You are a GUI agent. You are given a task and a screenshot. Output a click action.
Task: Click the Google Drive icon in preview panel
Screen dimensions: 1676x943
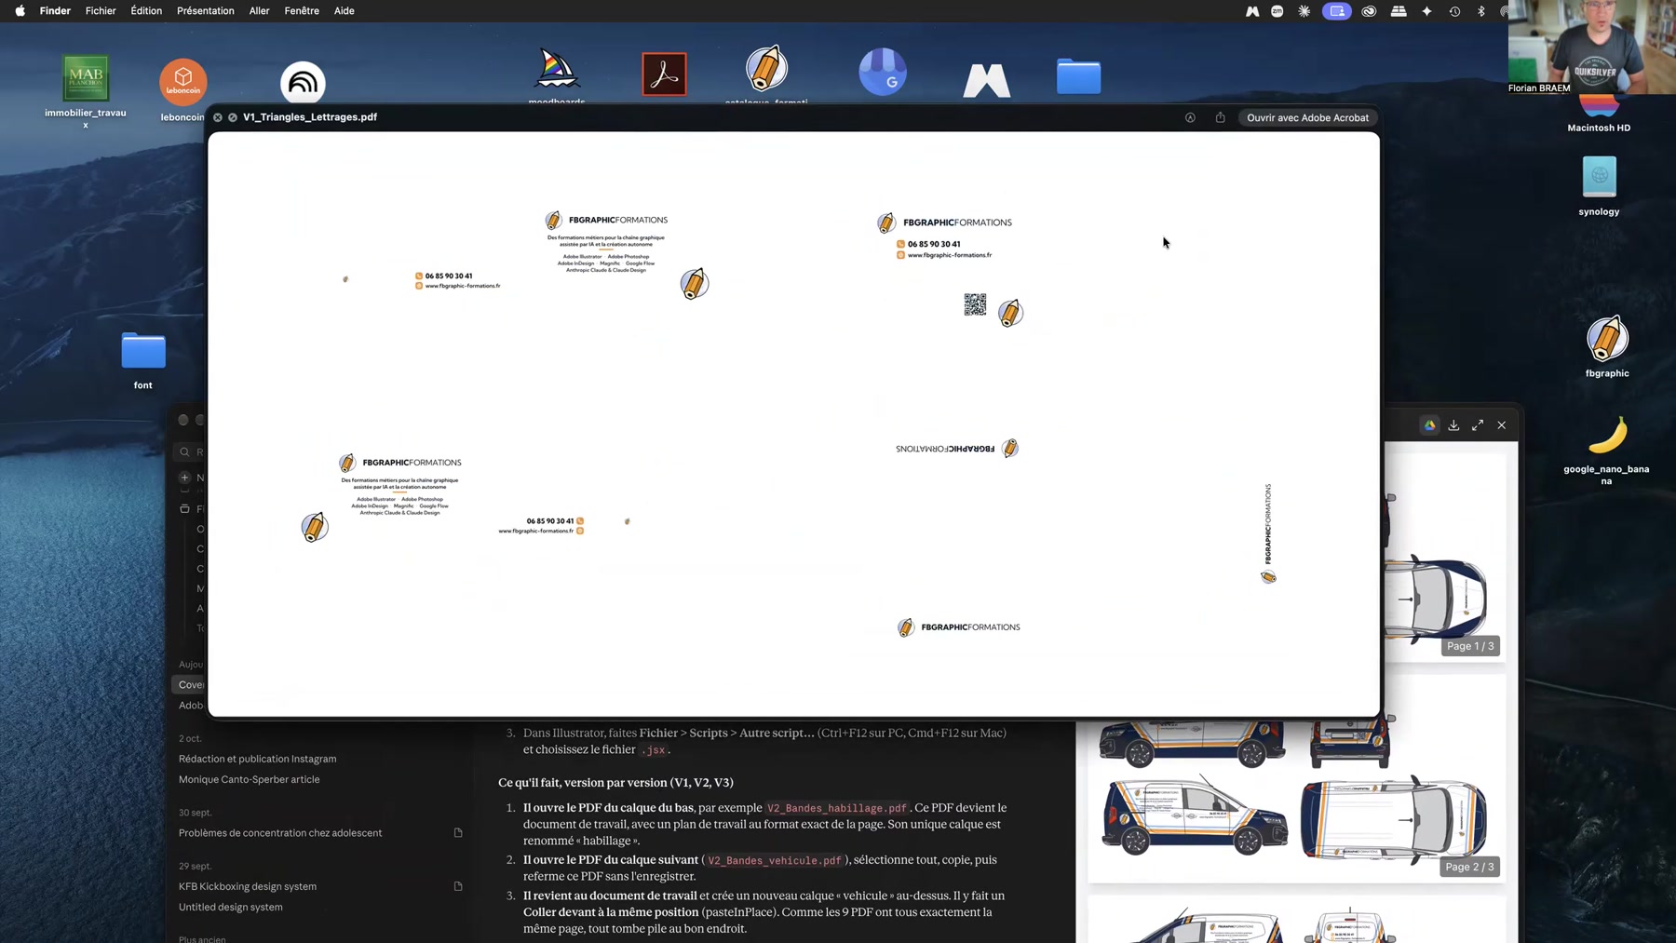pyautogui.click(x=1429, y=425)
